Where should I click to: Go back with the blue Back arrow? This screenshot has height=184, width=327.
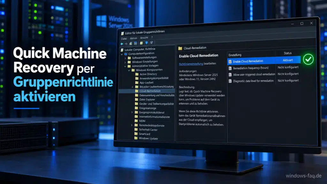(122, 44)
